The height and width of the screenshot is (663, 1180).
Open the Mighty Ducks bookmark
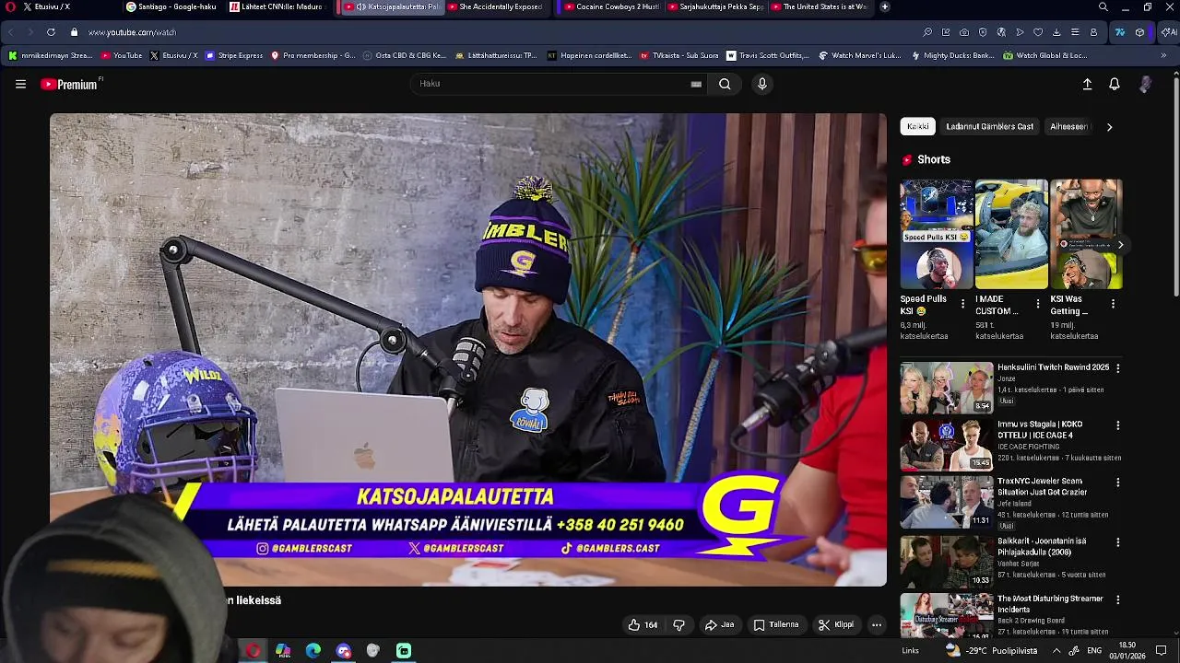(x=953, y=55)
